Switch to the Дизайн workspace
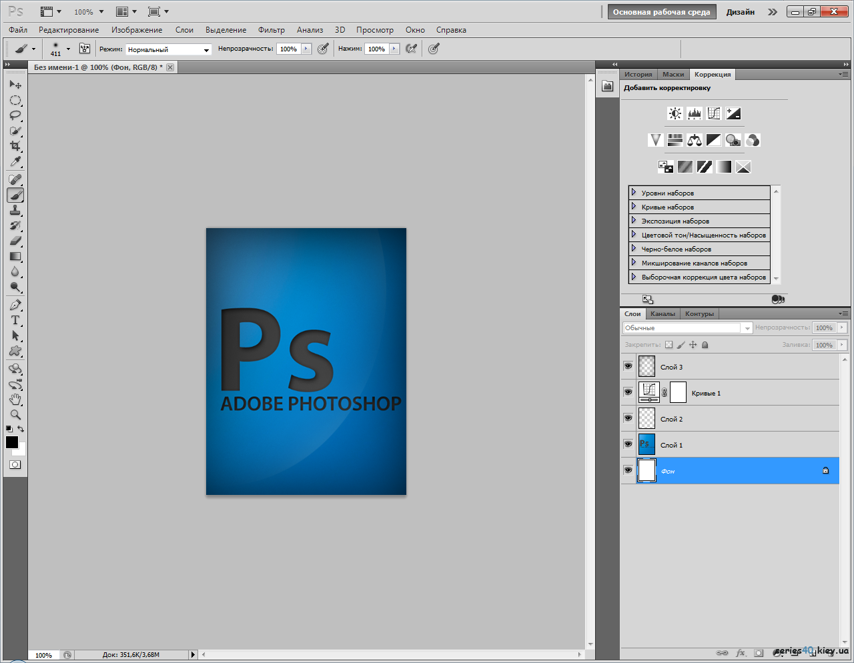 pos(741,12)
